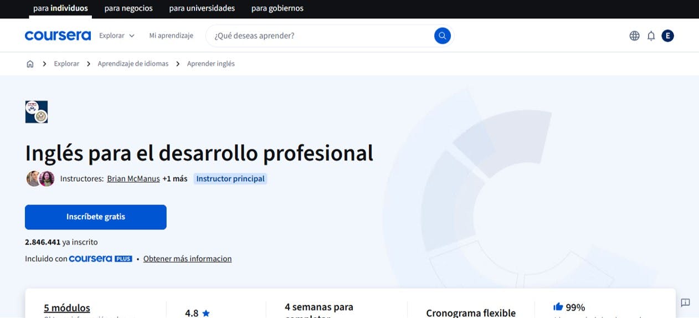Screen dimensions: 699x318
Task: Open the 5 módulos link
Action: coord(67,308)
